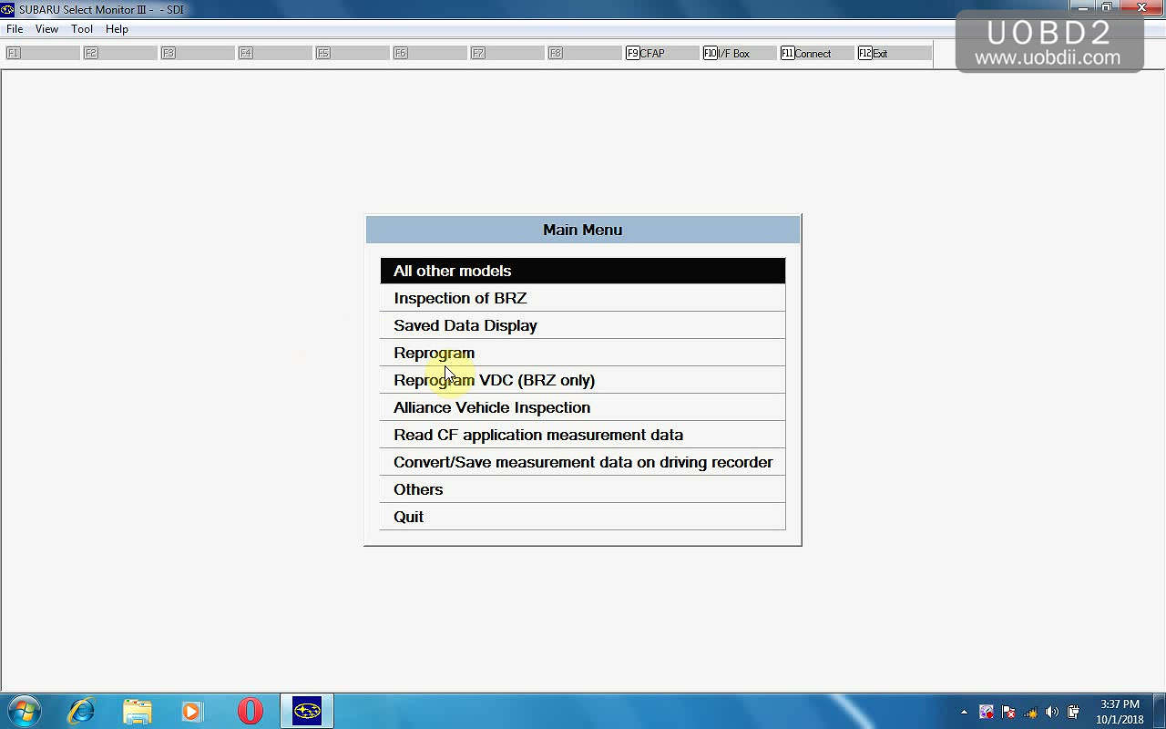1166x729 pixels.
Task: Launch Windows Explorer folder icon
Action: click(x=137, y=711)
